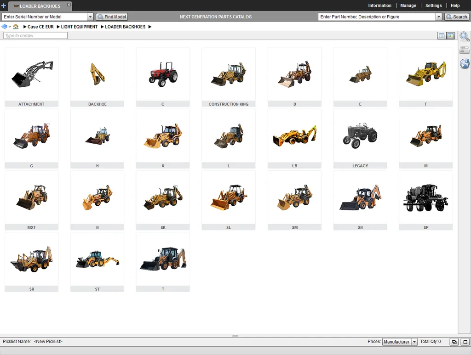This screenshot has width=471, height=355.
Task: Expand the serial number model dropdown
Action: pyautogui.click(x=90, y=17)
